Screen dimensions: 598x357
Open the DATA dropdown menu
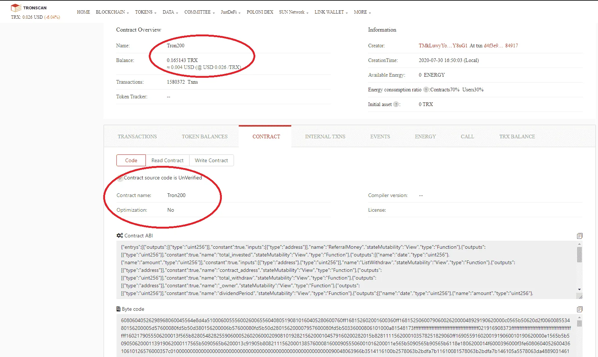click(170, 12)
